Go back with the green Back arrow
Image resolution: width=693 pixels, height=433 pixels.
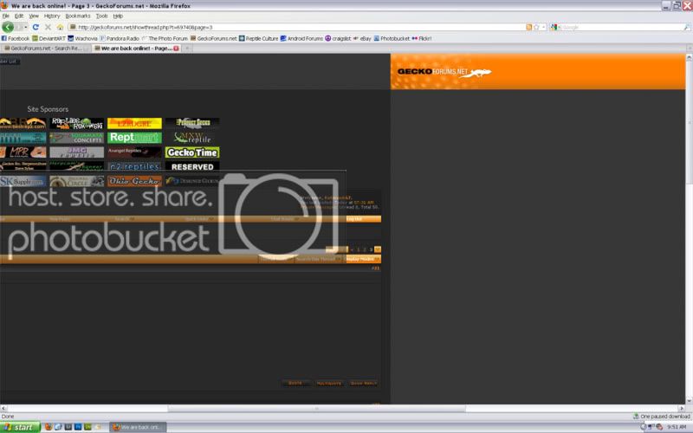[8, 27]
